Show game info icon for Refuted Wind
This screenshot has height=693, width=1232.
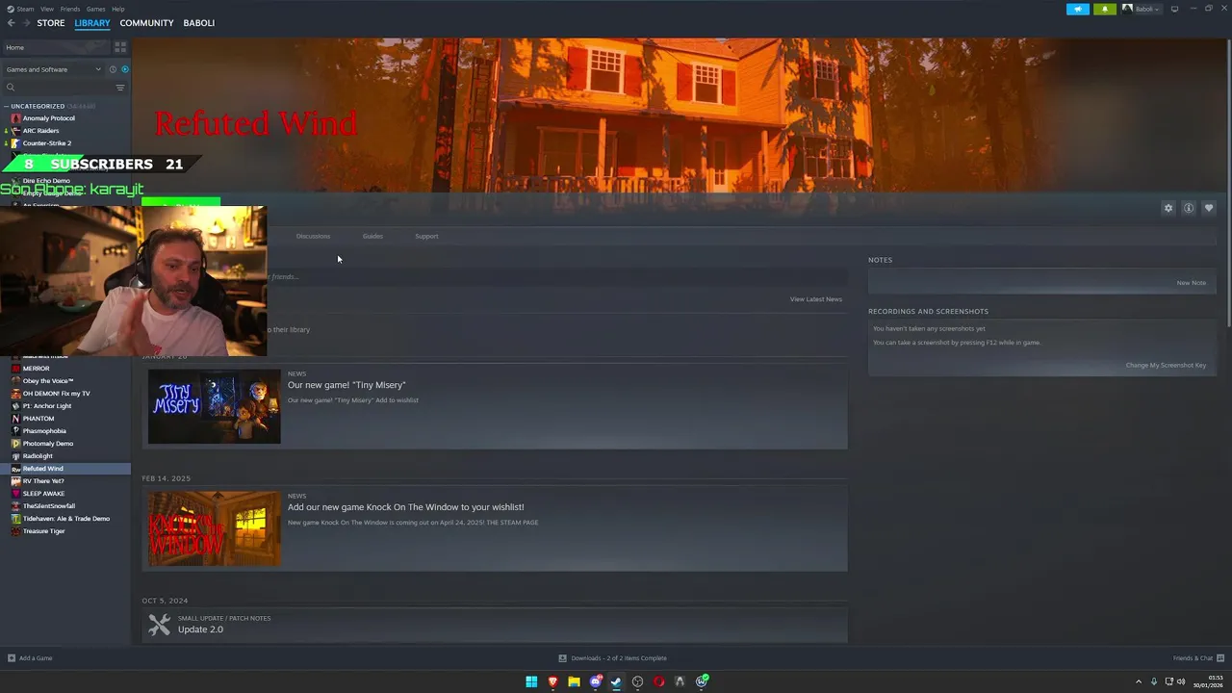coord(1189,208)
